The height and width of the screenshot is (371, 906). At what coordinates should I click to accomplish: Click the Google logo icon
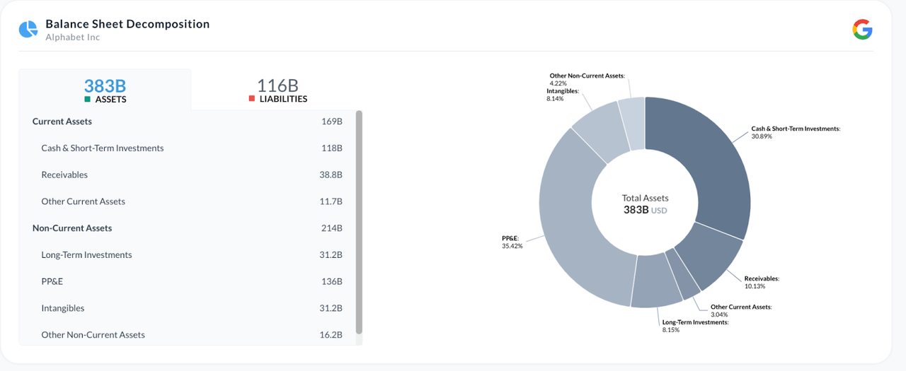862,29
